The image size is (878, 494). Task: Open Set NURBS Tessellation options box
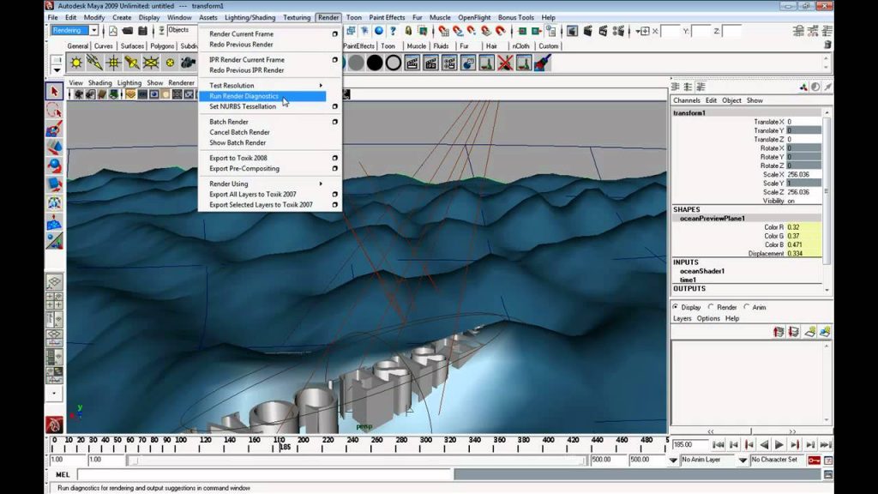[335, 106]
